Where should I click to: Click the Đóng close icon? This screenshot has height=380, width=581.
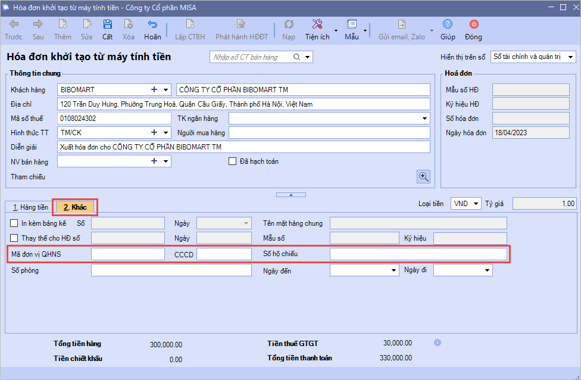(474, 25)
